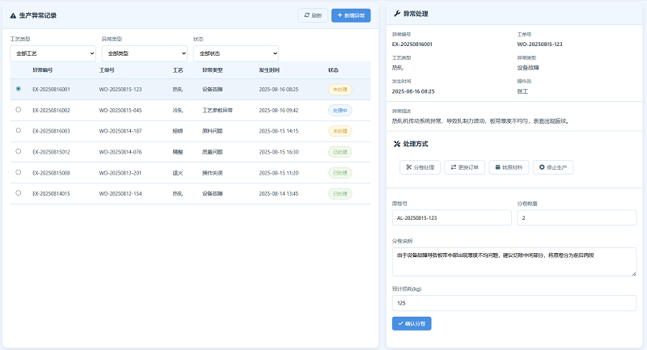Expand the 全部类型 exception type dropdown
The width and height of the screenshot is (647, 350).
[144, 53]
